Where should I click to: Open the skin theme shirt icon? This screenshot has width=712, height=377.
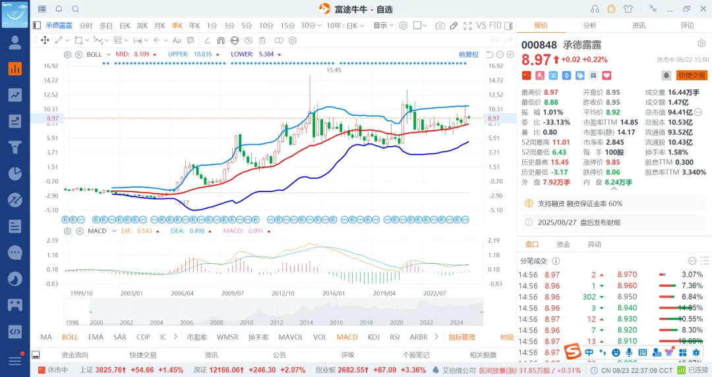pos(628,9)
